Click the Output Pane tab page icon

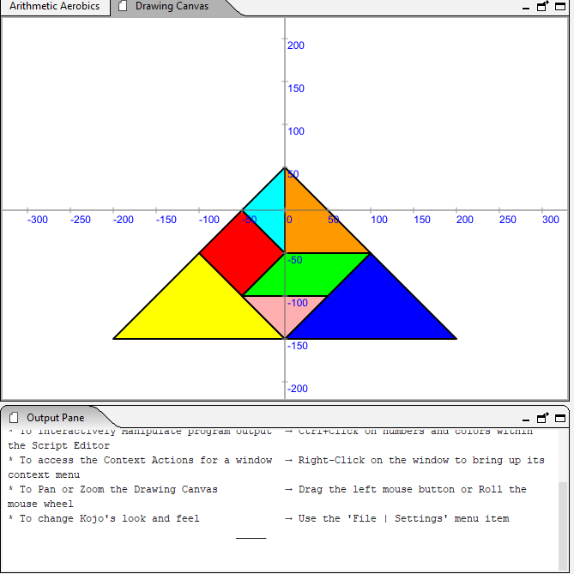pos(14,418)
